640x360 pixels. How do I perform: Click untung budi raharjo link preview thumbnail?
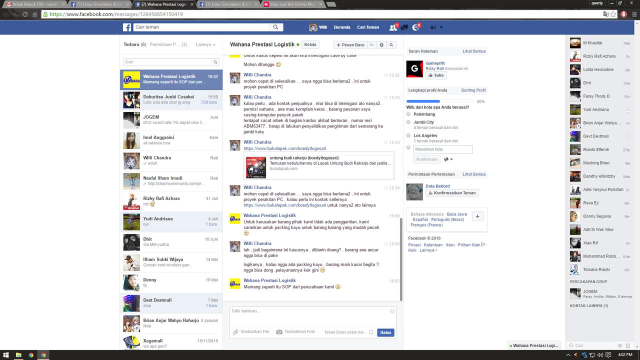pos(256,168)
